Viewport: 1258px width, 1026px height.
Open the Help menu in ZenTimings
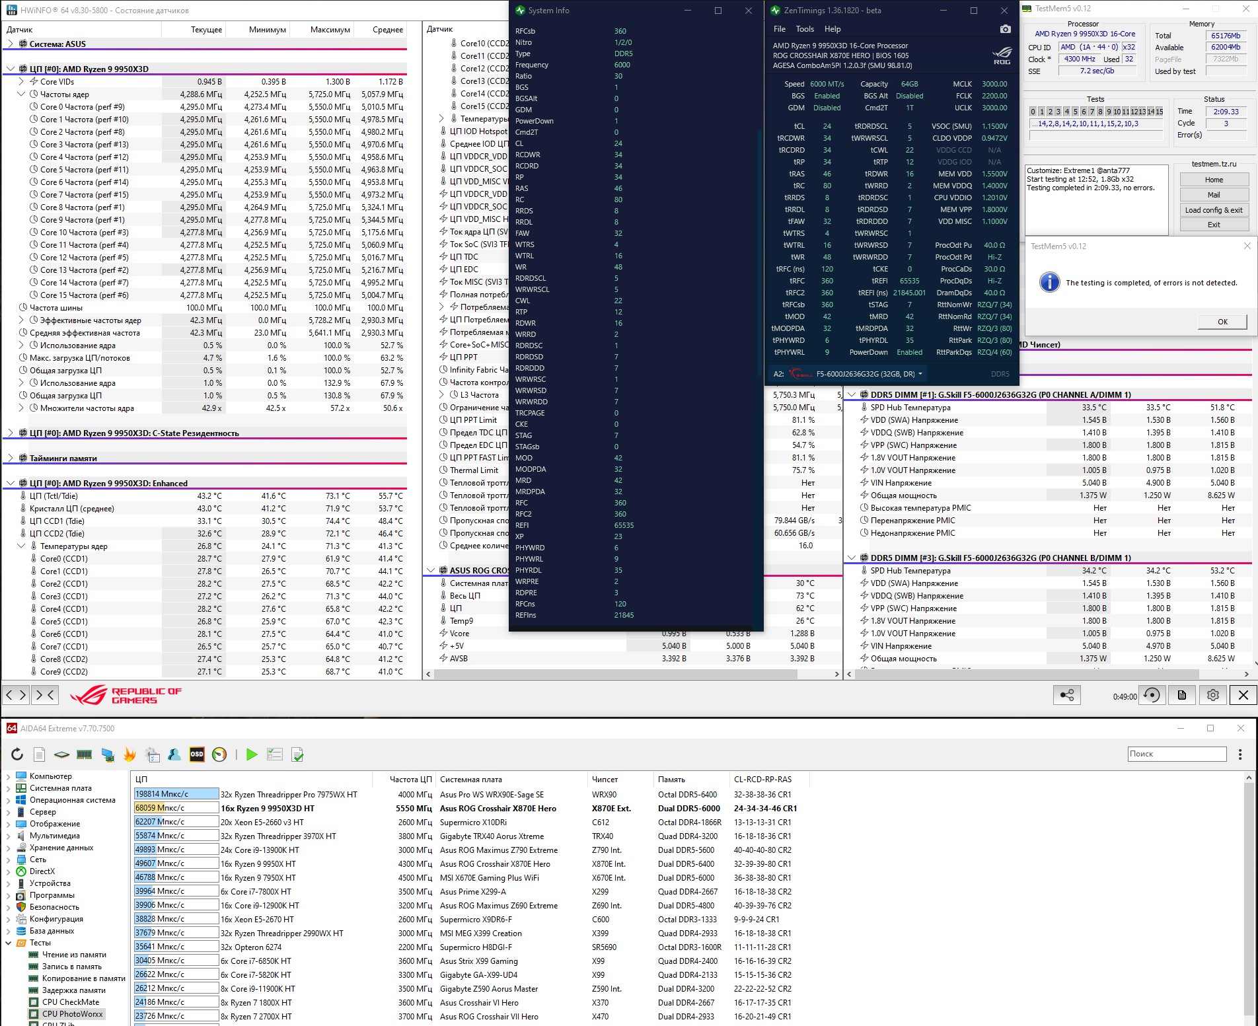coord(832,29)
